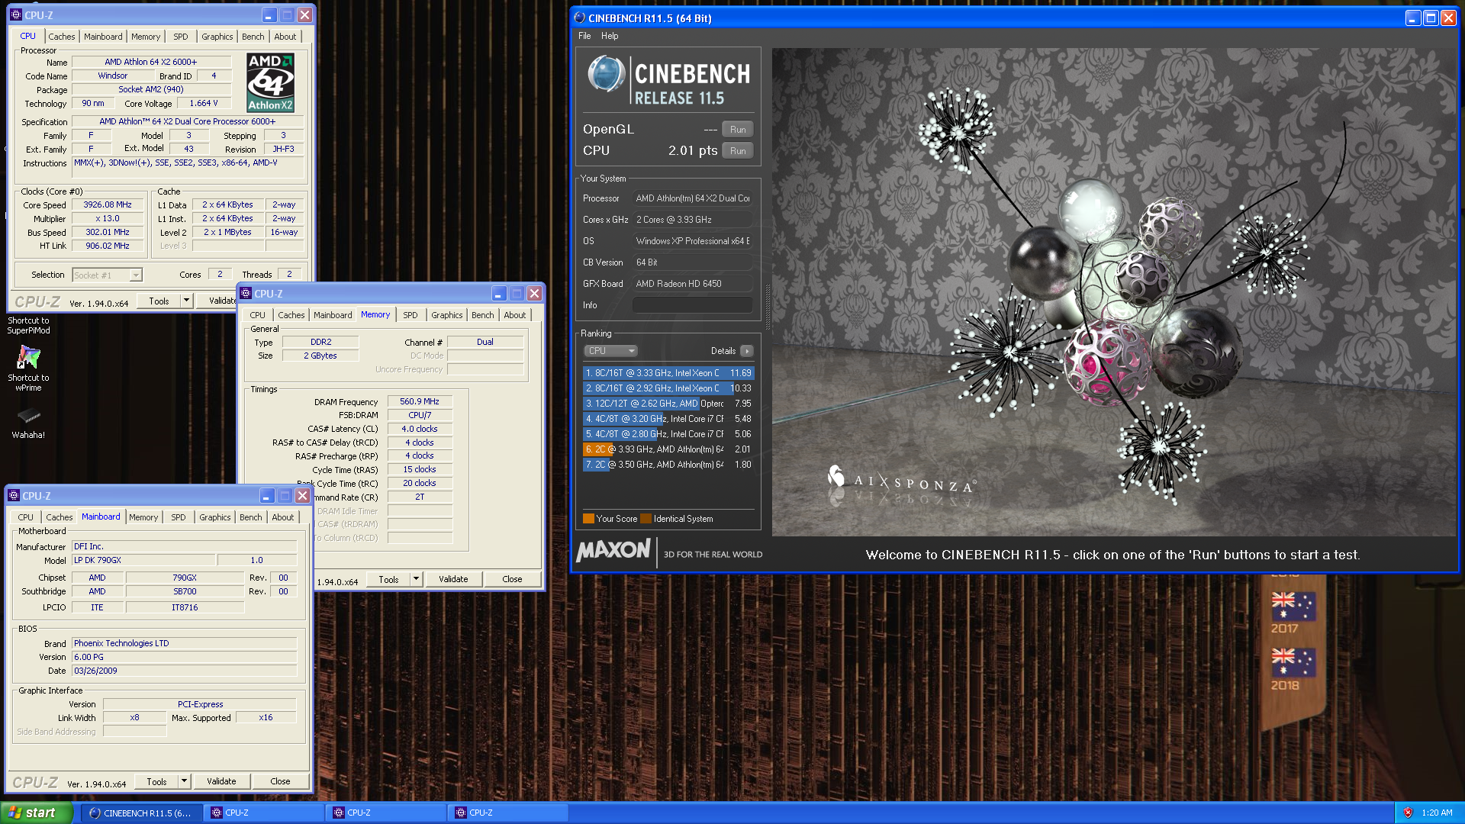
Task: Click Tools button in Mainboard CPU-Z window
Action: 156,781
